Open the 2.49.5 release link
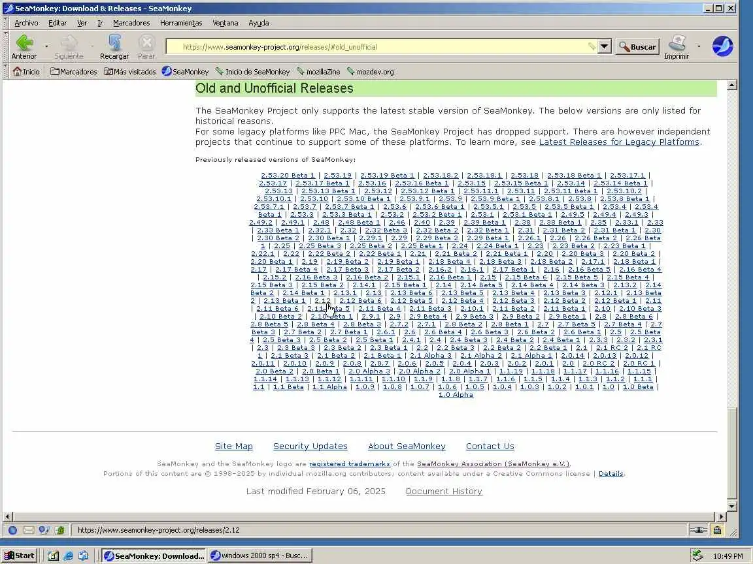 [x=573, y=214]
